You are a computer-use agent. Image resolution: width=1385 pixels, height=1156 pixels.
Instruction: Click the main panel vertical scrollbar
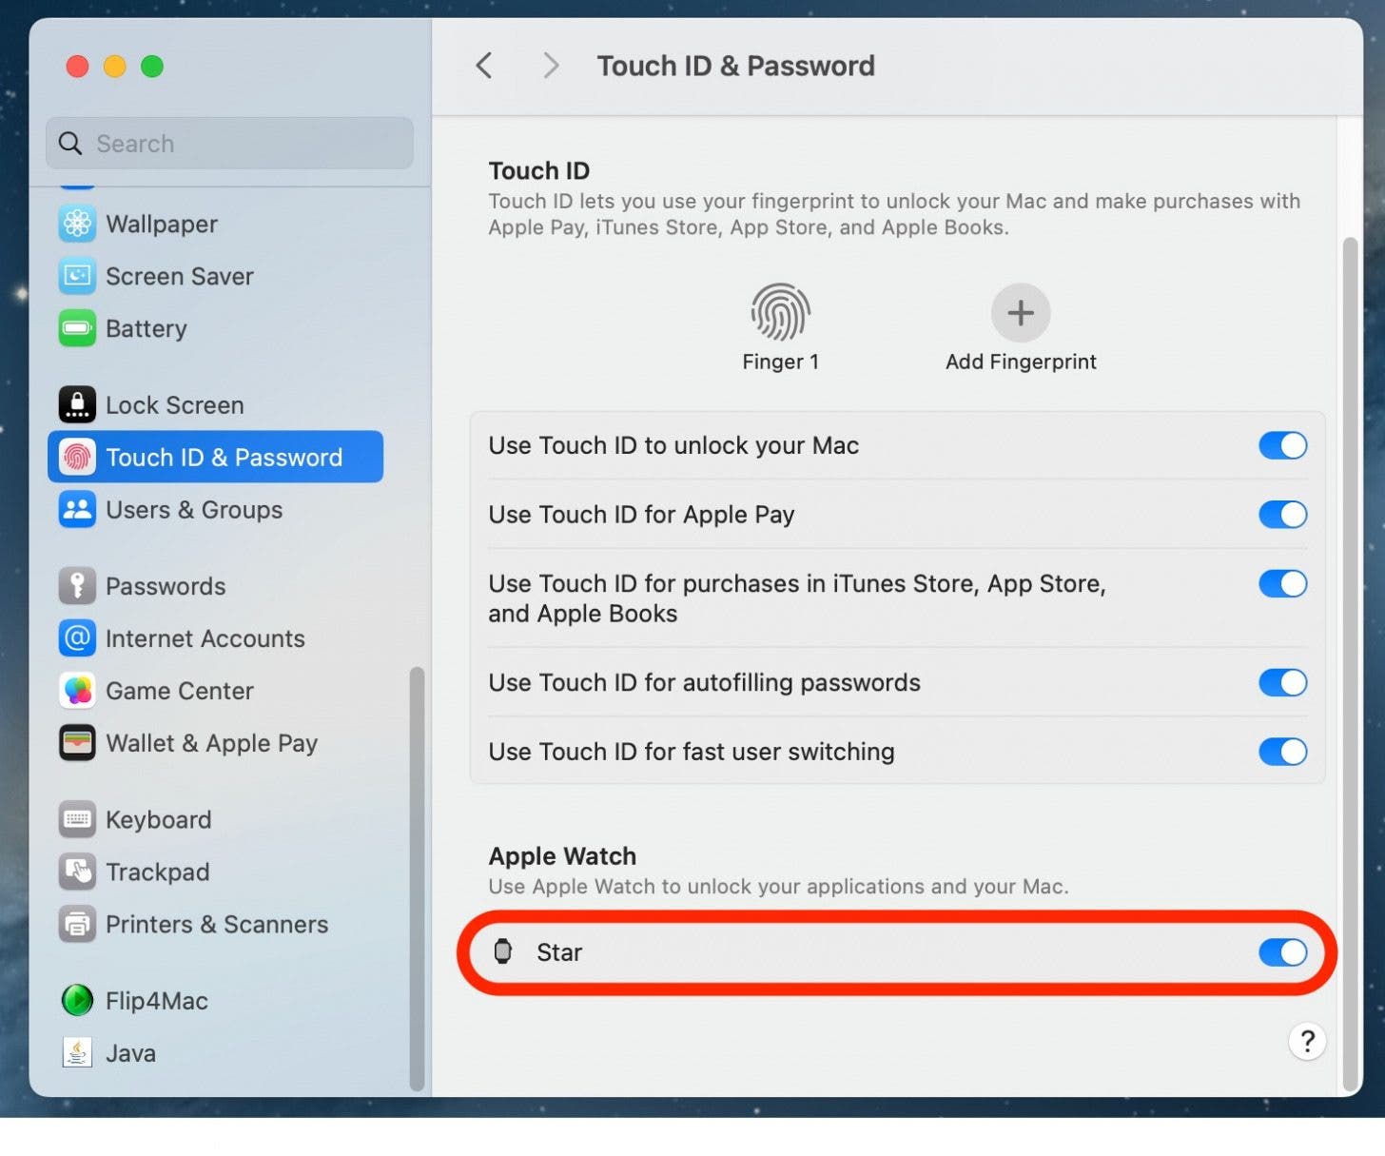pyautogui.click(x=1349, y=666)
